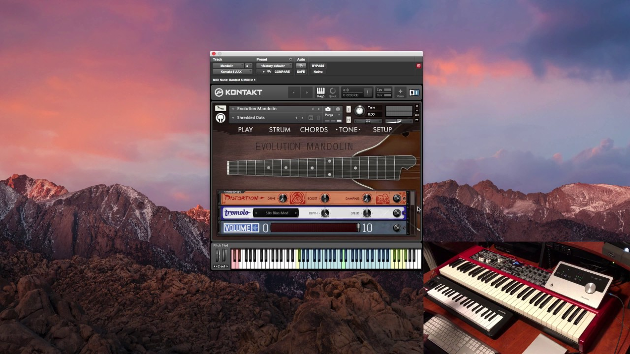This screenshot has width=630, height=354.
Task: Open the factory default preset dropdown
Action: tap(274, 65)
